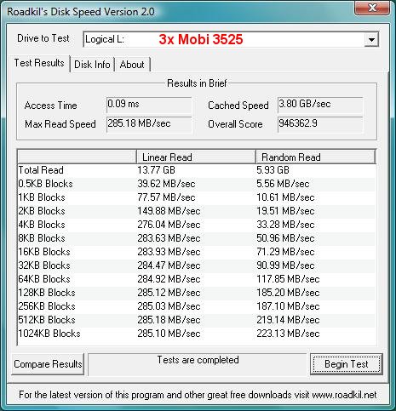Viewport: 396px width, 411px height.
Task: Click the 5.56 MB/sec random read cell
Action: coord(283,184)
